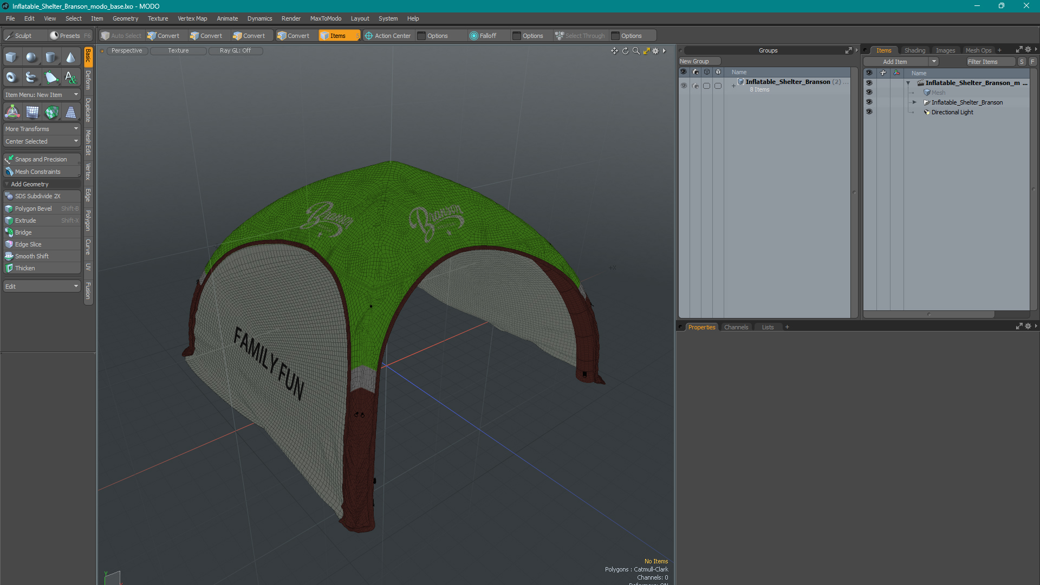Click the Perspective view button
Viewport: 1040px width, 585px height.
coord(127,50)
